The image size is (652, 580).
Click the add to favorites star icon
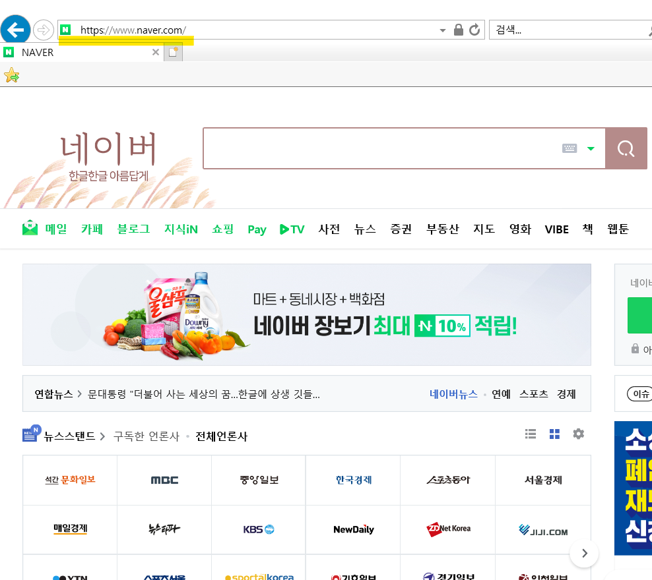(12, 75)
